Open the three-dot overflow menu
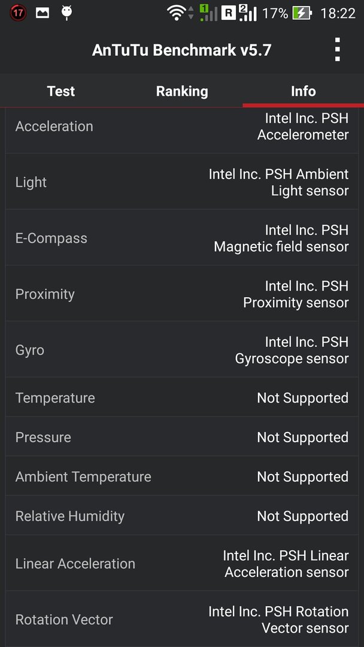Viewport: 364px width, 647px height. tap(337, 50)
